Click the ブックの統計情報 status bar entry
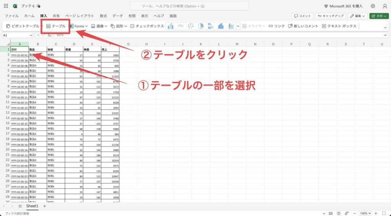 pyautogui.click(x=17, y=213)
